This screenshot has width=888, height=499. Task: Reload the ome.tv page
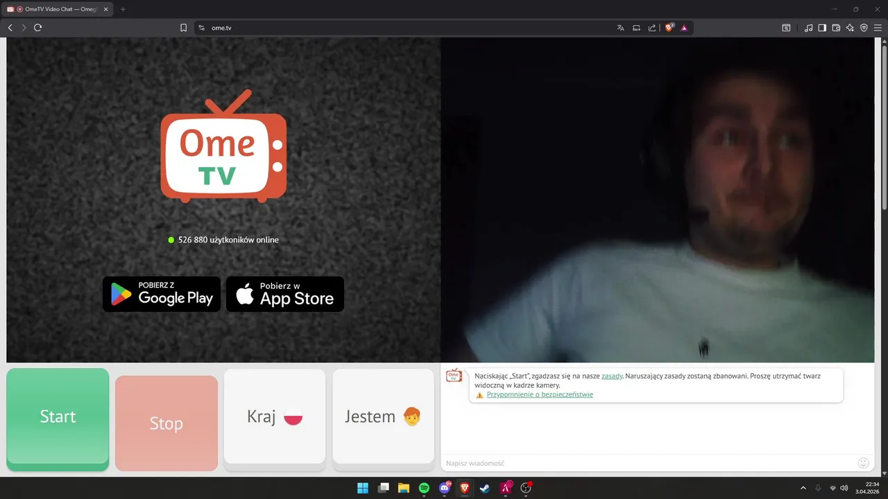pyautogui.click(x=38, y=28)
